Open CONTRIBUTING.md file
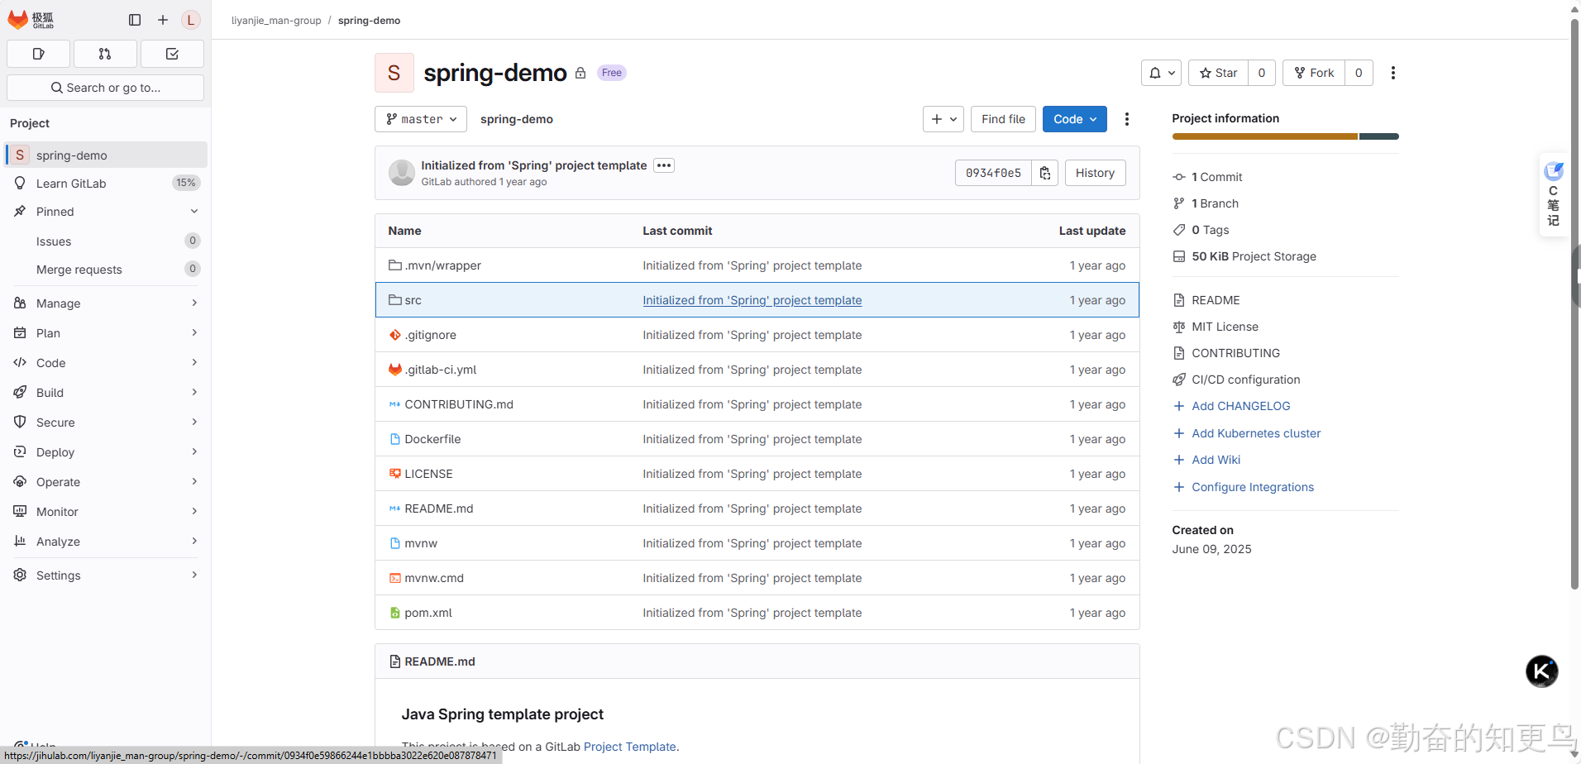This screenshot has width=1581, height=764. pyautogui.click(x=459, y=404)
